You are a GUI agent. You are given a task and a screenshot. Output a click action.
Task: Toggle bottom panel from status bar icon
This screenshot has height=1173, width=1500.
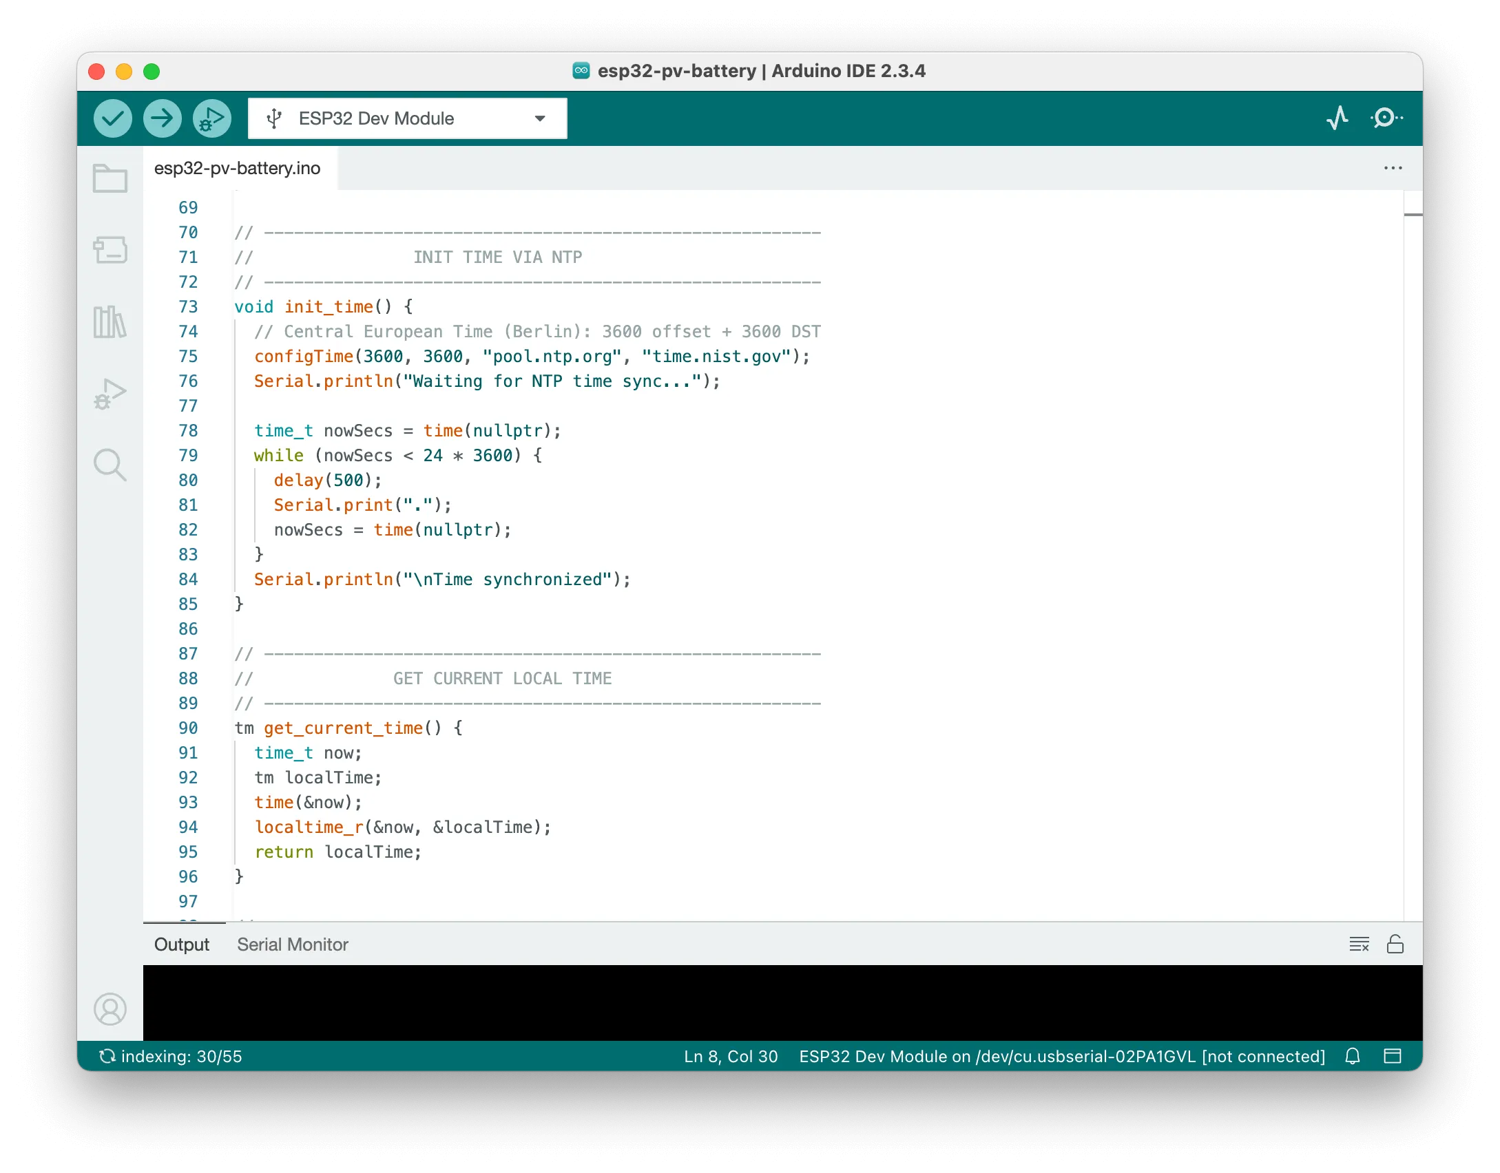coord(1393,1056)
